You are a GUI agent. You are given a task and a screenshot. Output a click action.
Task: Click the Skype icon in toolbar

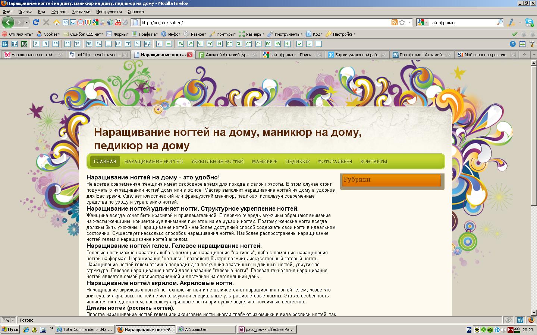pos(529,22)
